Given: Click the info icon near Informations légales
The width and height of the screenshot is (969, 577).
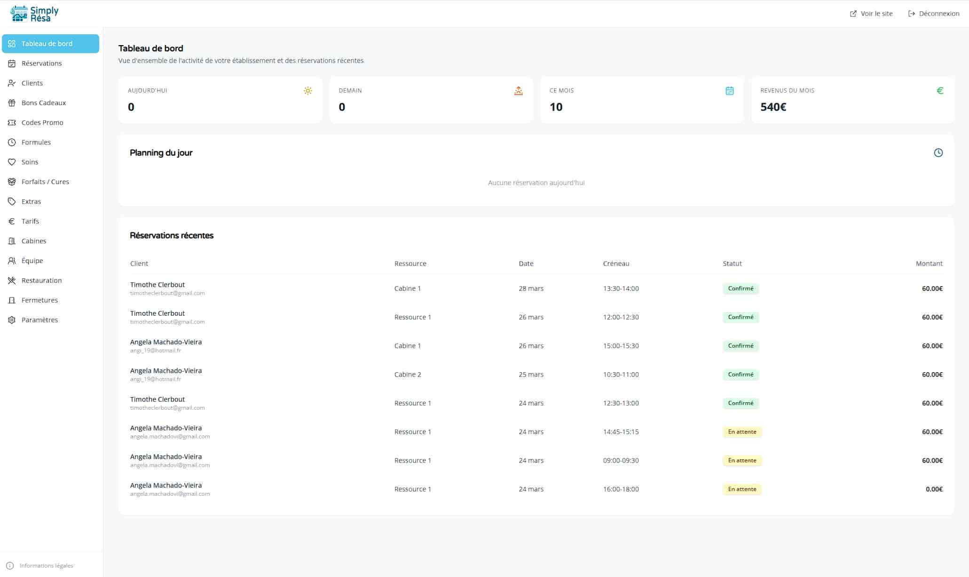Looking at the screenshot, I should point(10,566).
